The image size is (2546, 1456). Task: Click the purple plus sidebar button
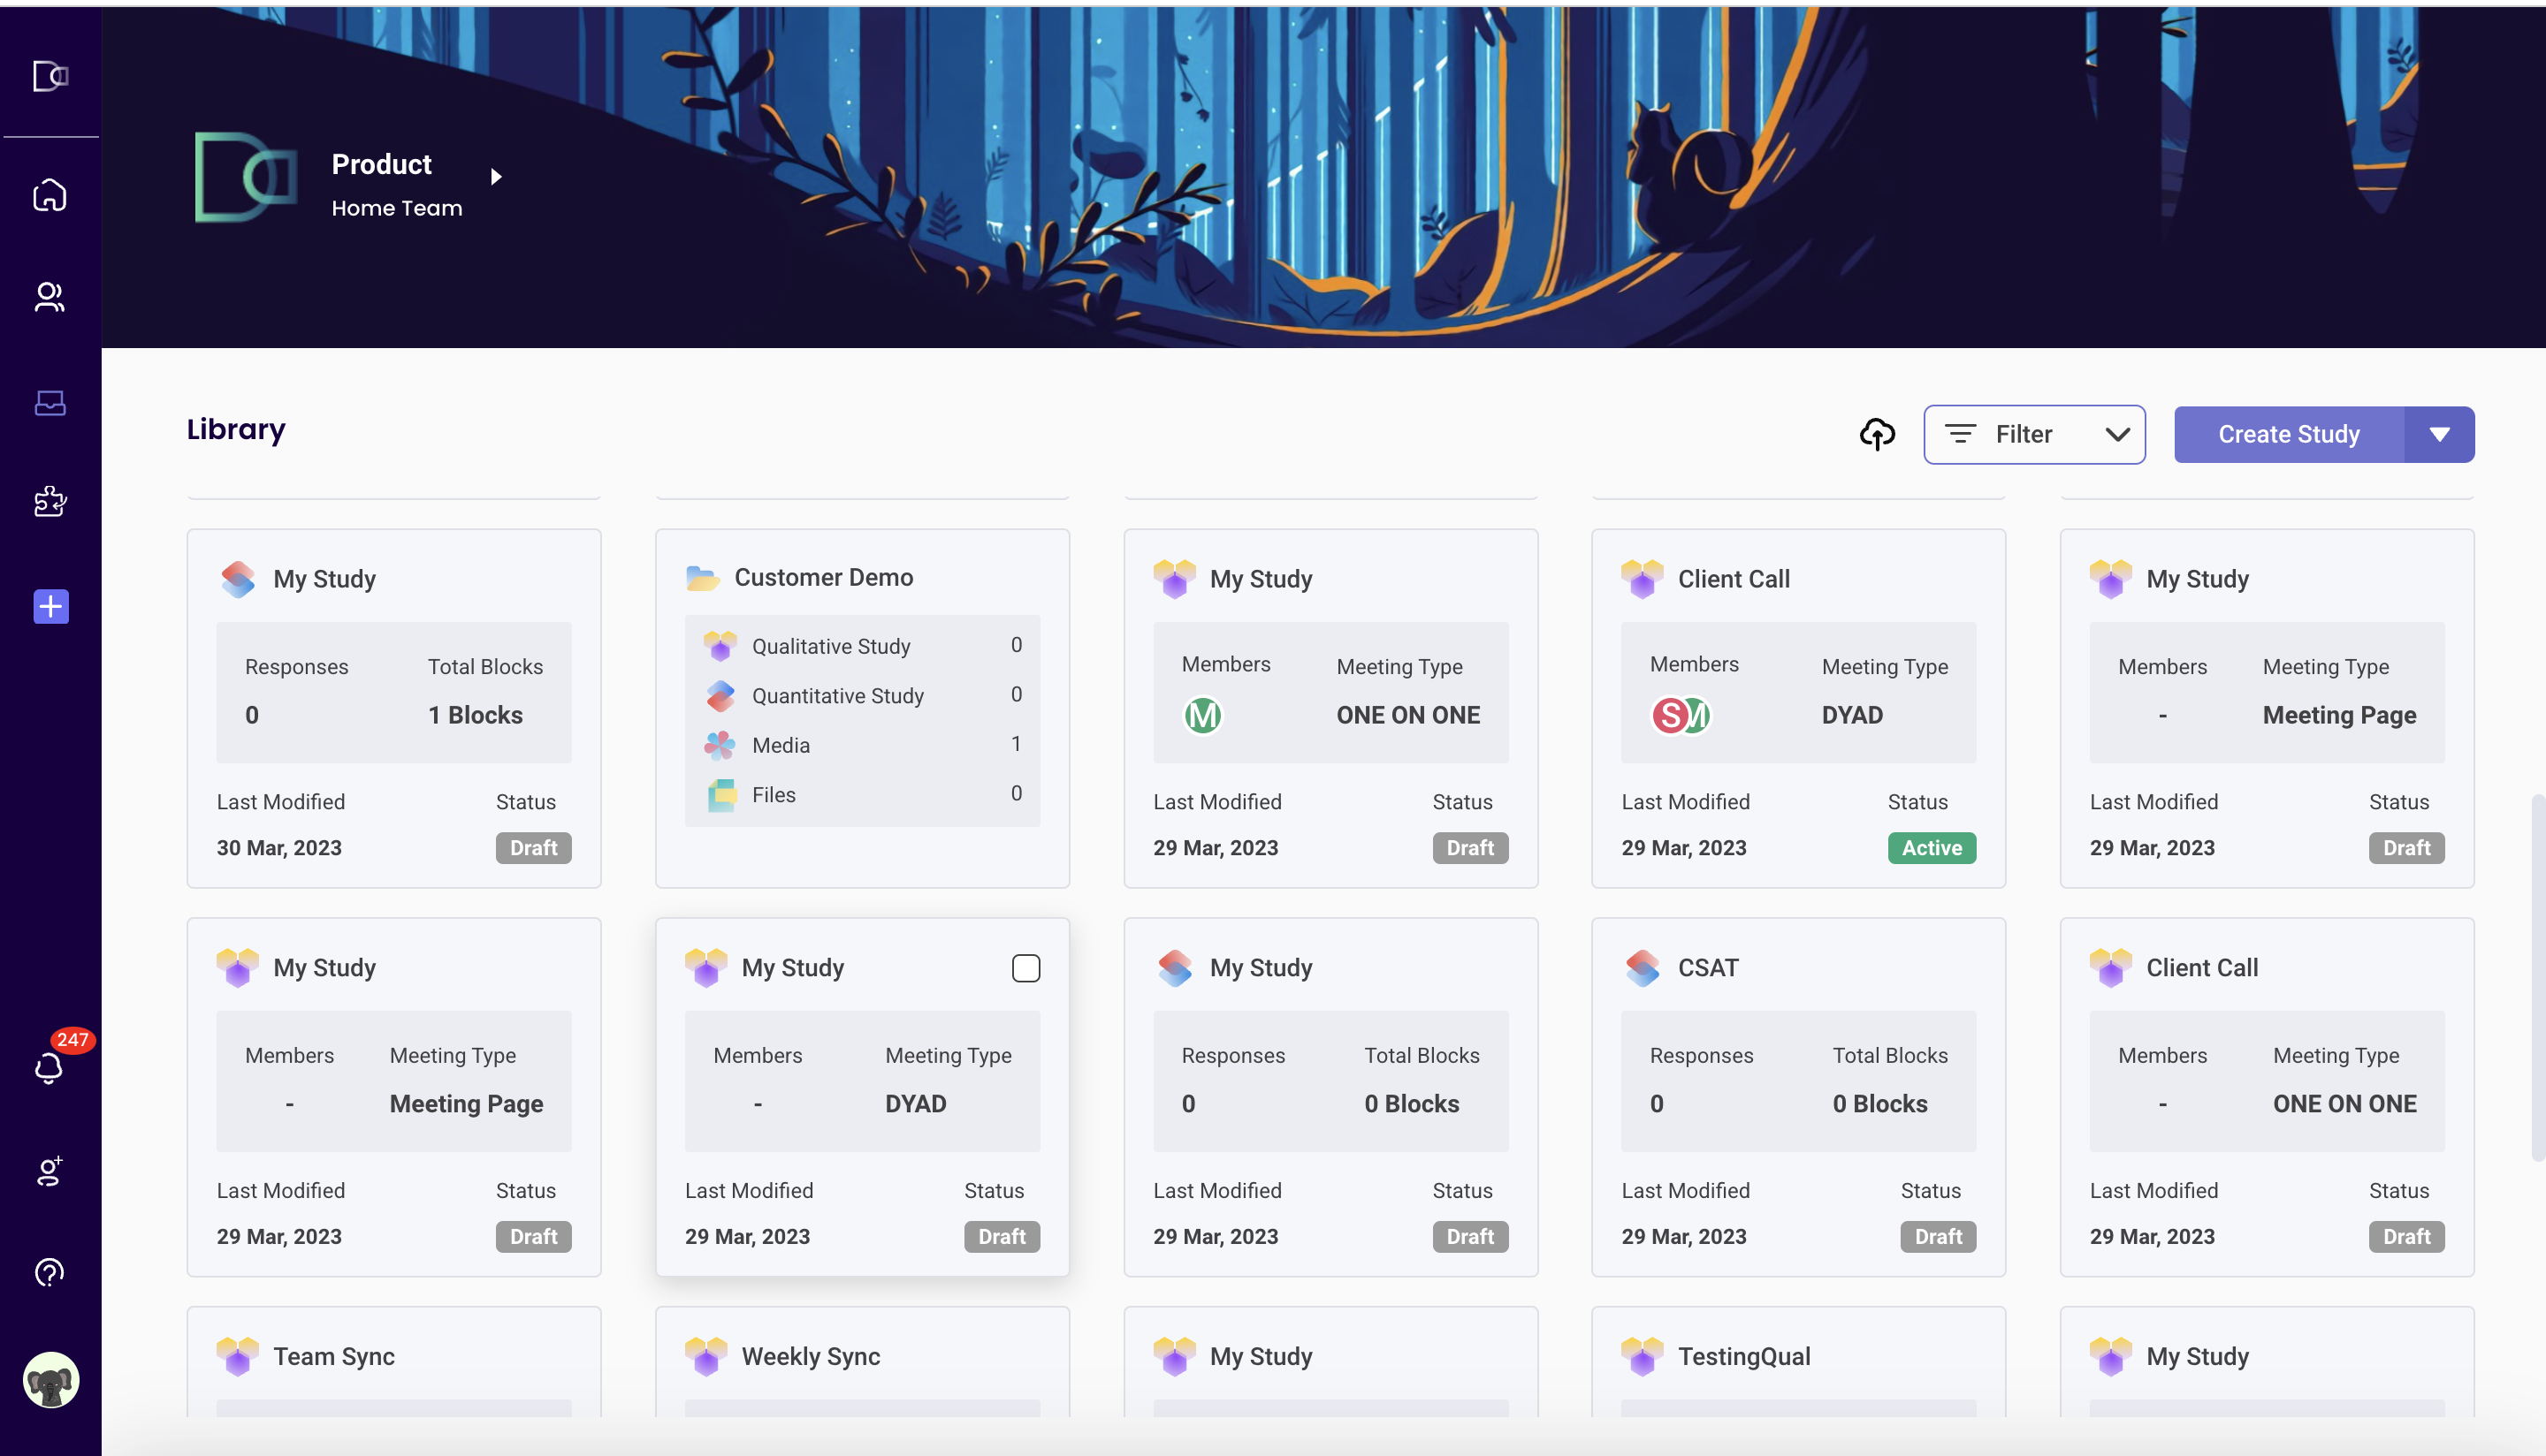pyautogui.click(x=49, y=606)
